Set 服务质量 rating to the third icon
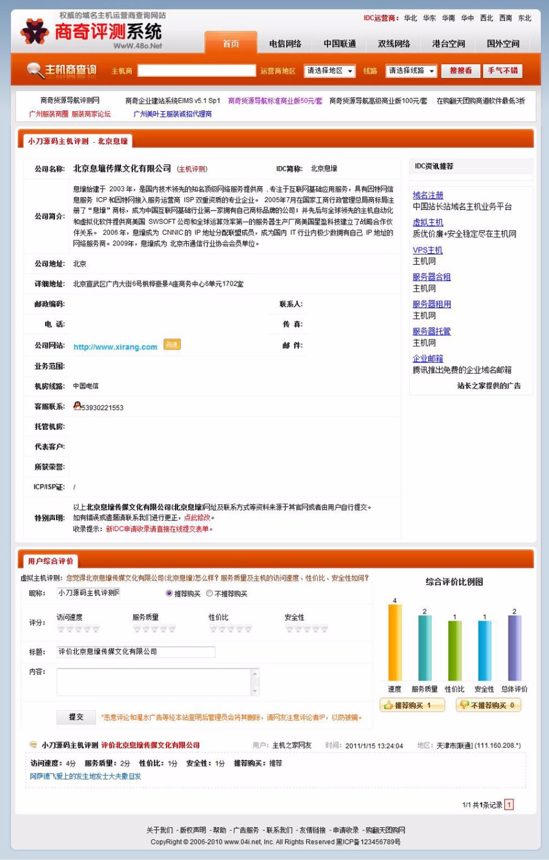 tap(154, 629)
